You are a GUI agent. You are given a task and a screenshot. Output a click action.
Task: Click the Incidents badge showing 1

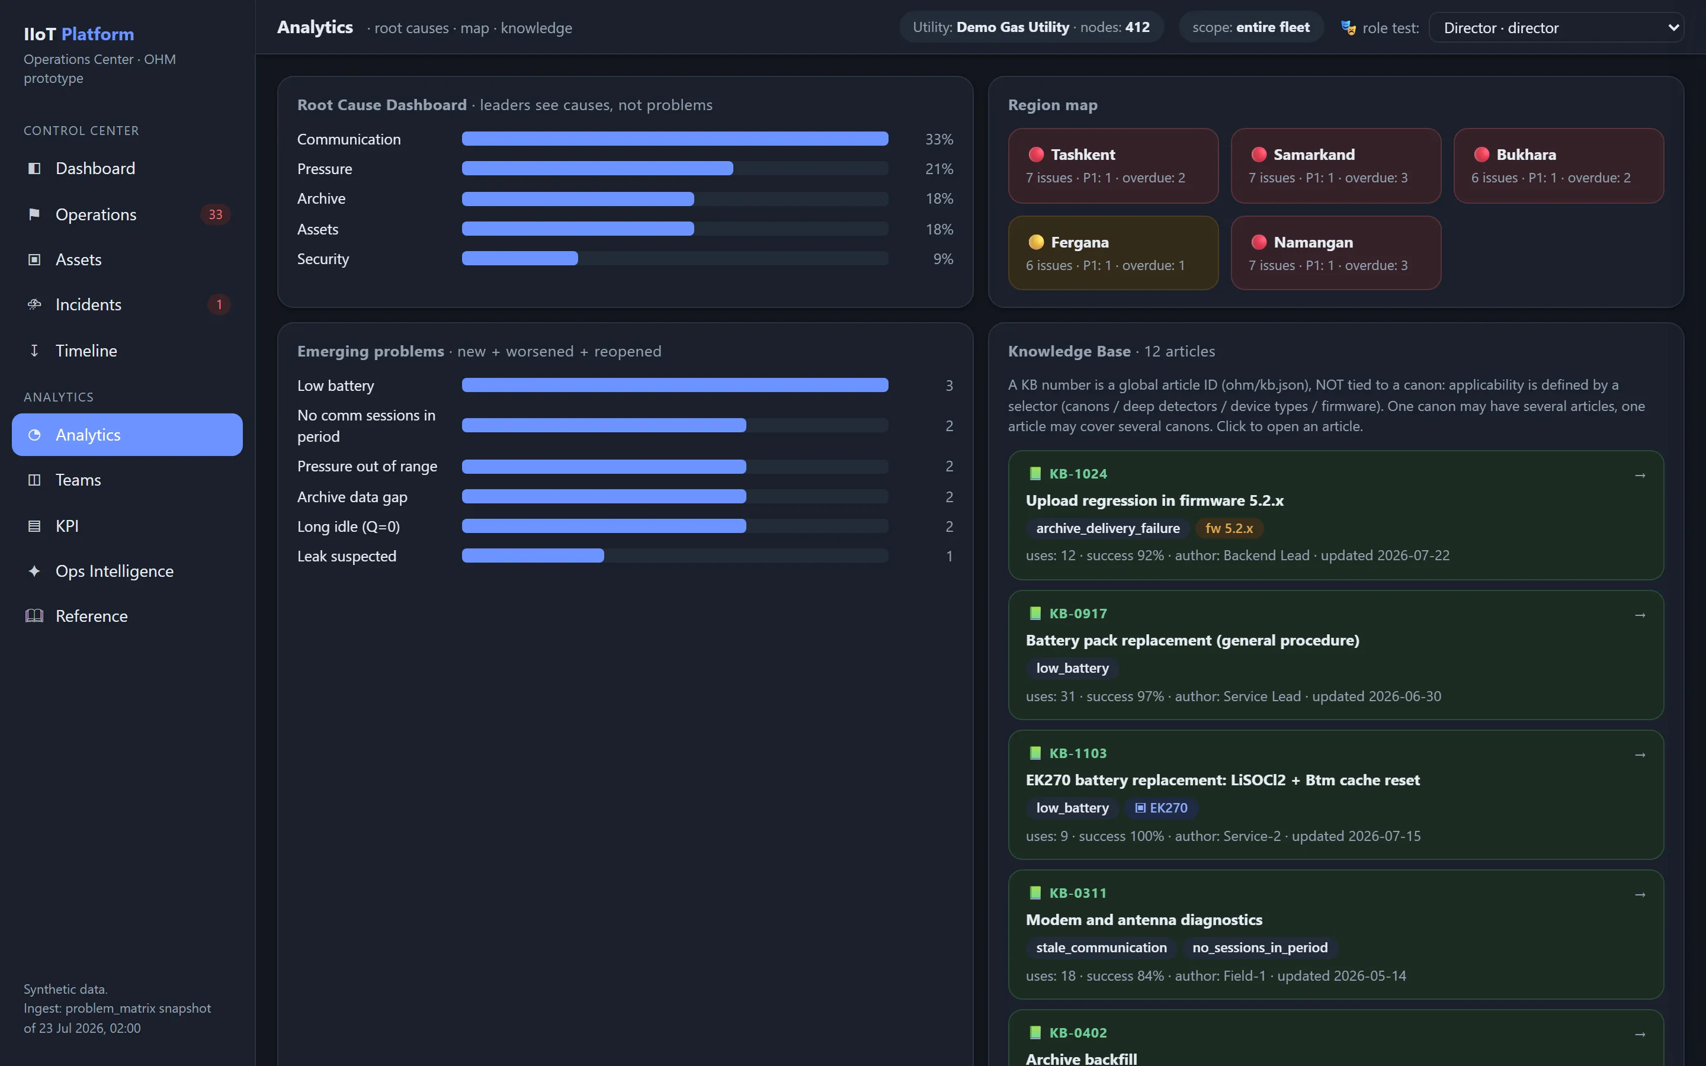pyautogui.click(x=219, y=304)
